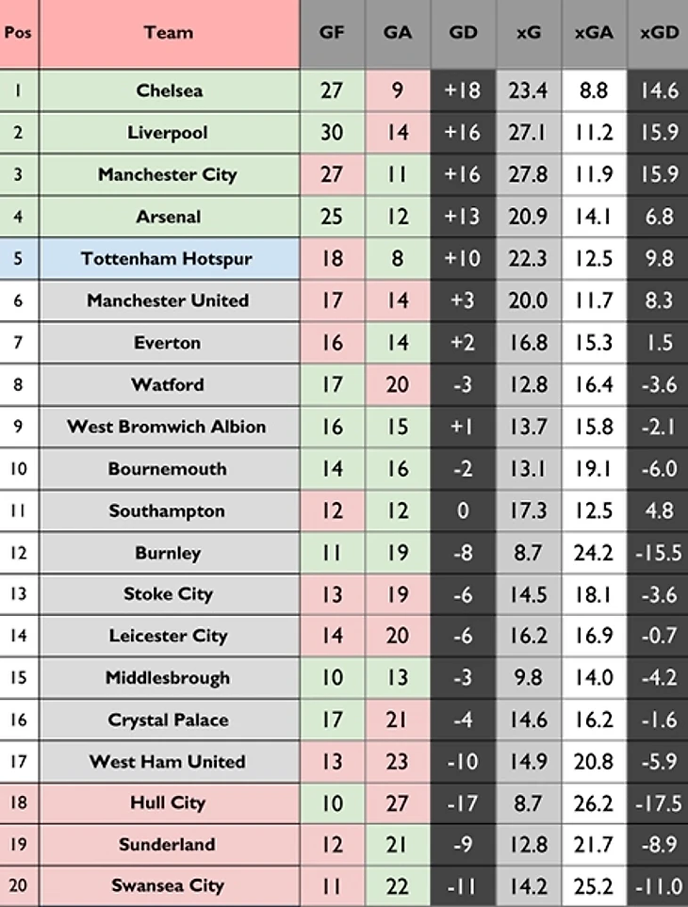Image resolution: width=688 pixels, height=907 pixels.
Task: Select the GA column header
Action: click(398, 33)
